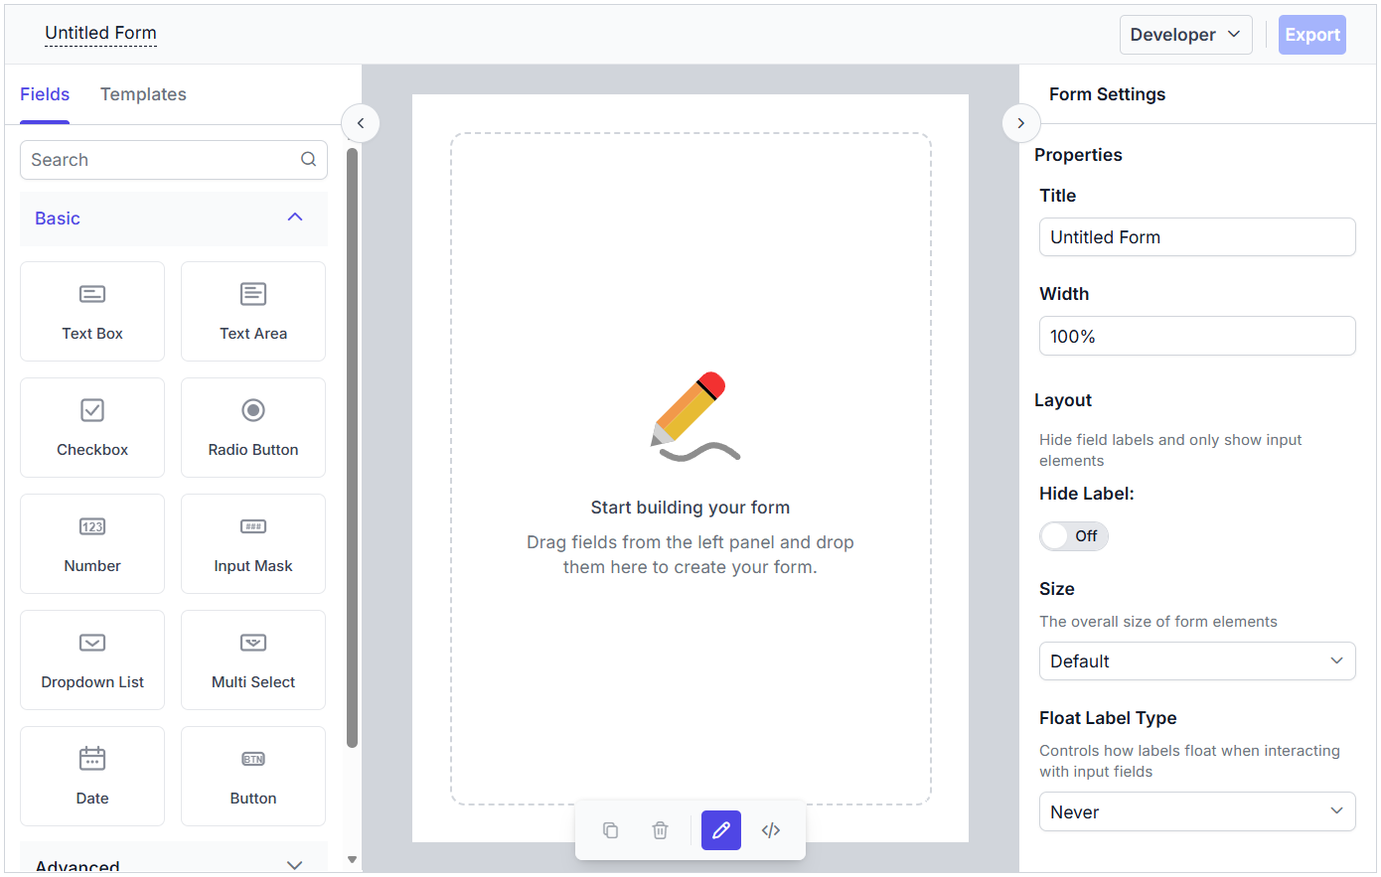Switch to the Fields tab
1381x877 pixels.
click(45, 94)
